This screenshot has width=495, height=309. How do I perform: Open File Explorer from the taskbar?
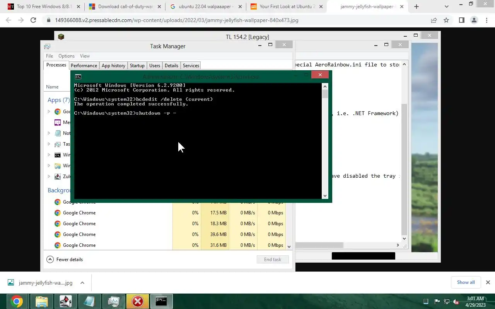tap(41, 301)
